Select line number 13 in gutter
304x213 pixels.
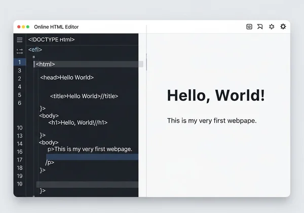click(x=20, y=136)
